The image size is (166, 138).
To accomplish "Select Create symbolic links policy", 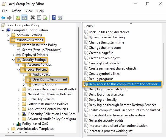I will coord(104,74).
